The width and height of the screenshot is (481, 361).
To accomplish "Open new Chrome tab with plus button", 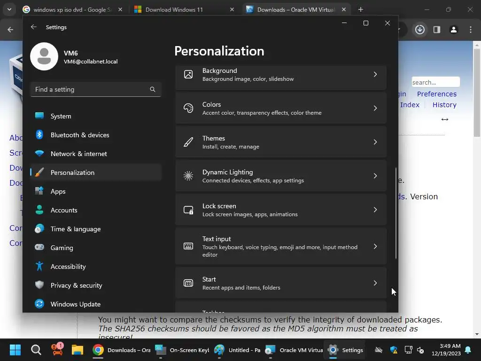I will pyautogui.click(x=361, y=9).
